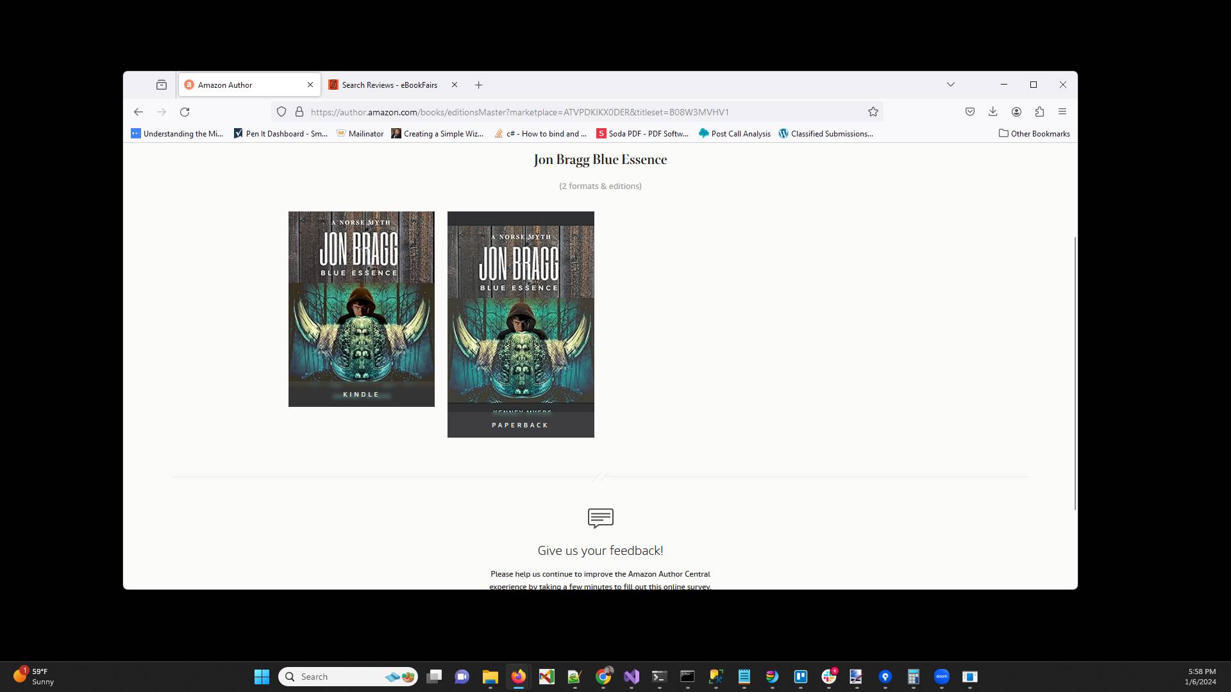Open the sidebar library icon
The width and height of the screenshot is (1231, 692).
click(161, 84)
